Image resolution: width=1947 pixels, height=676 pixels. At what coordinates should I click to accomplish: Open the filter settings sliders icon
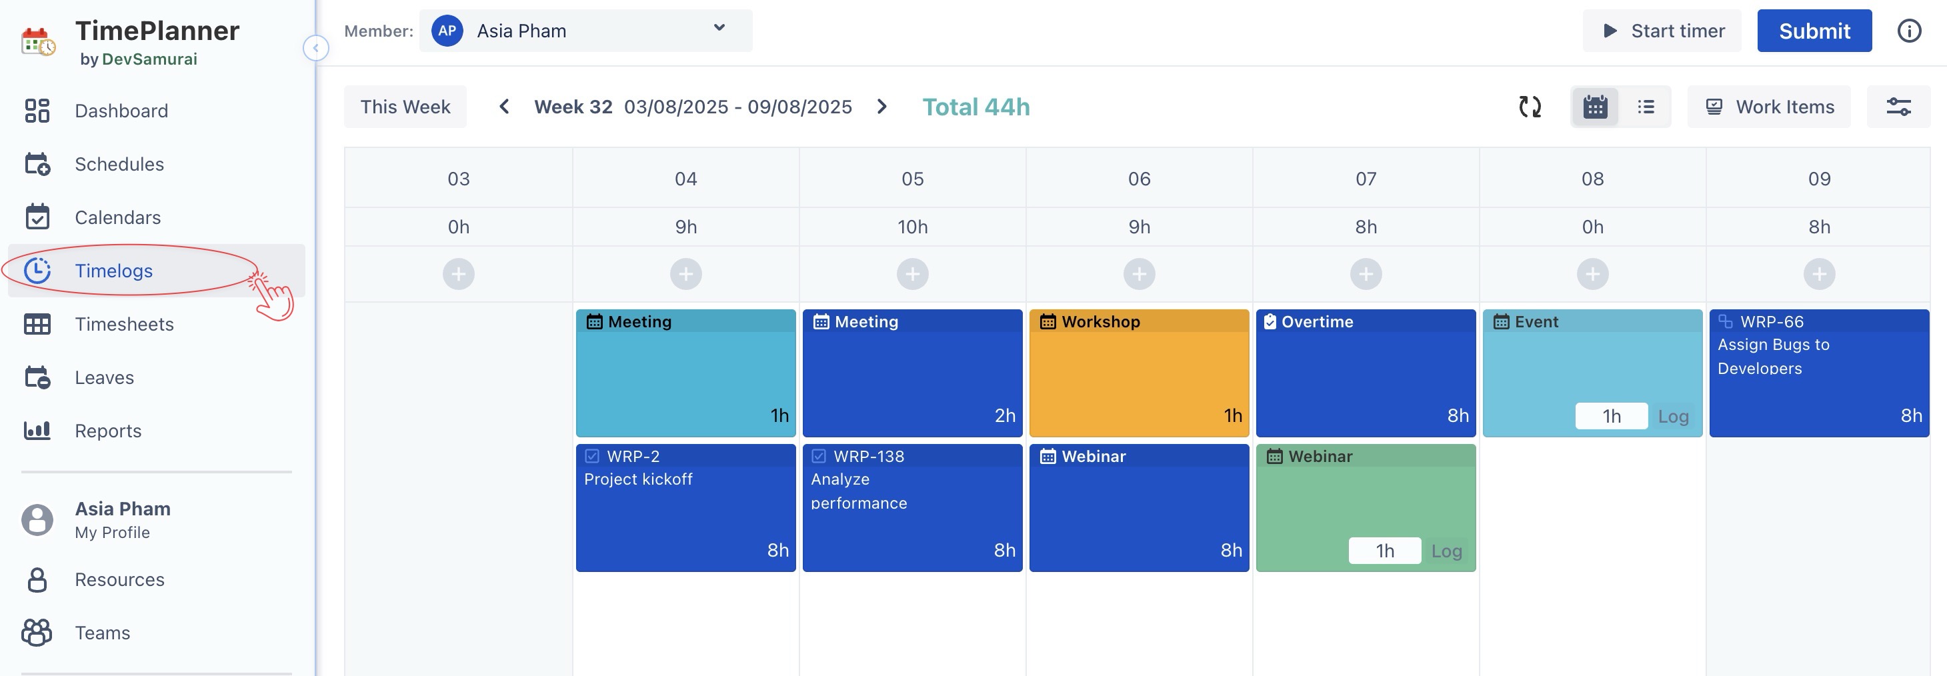(x=1898, y=107)
